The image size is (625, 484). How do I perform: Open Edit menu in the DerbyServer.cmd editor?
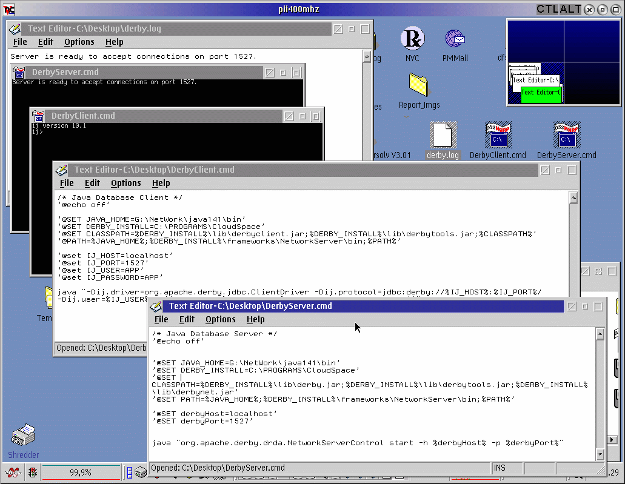click(187, 319)
